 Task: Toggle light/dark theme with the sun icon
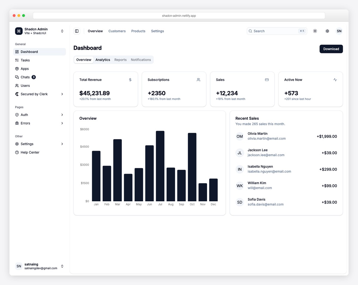[x=315, y=31]
